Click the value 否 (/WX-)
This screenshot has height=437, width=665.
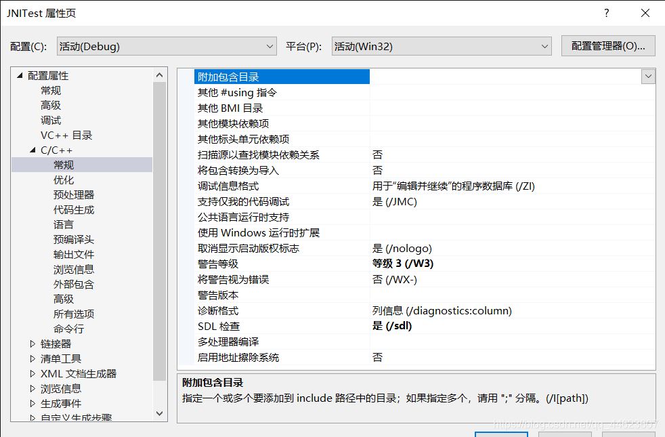[x=394, y=280]
